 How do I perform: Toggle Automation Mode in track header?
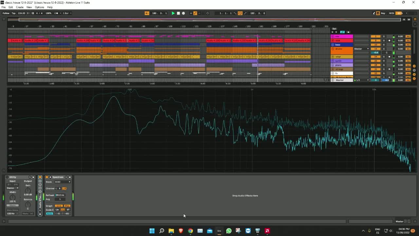(x=342, y=32)
